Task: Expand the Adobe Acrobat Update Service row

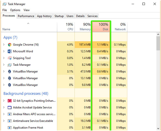Action: point(4,107)
